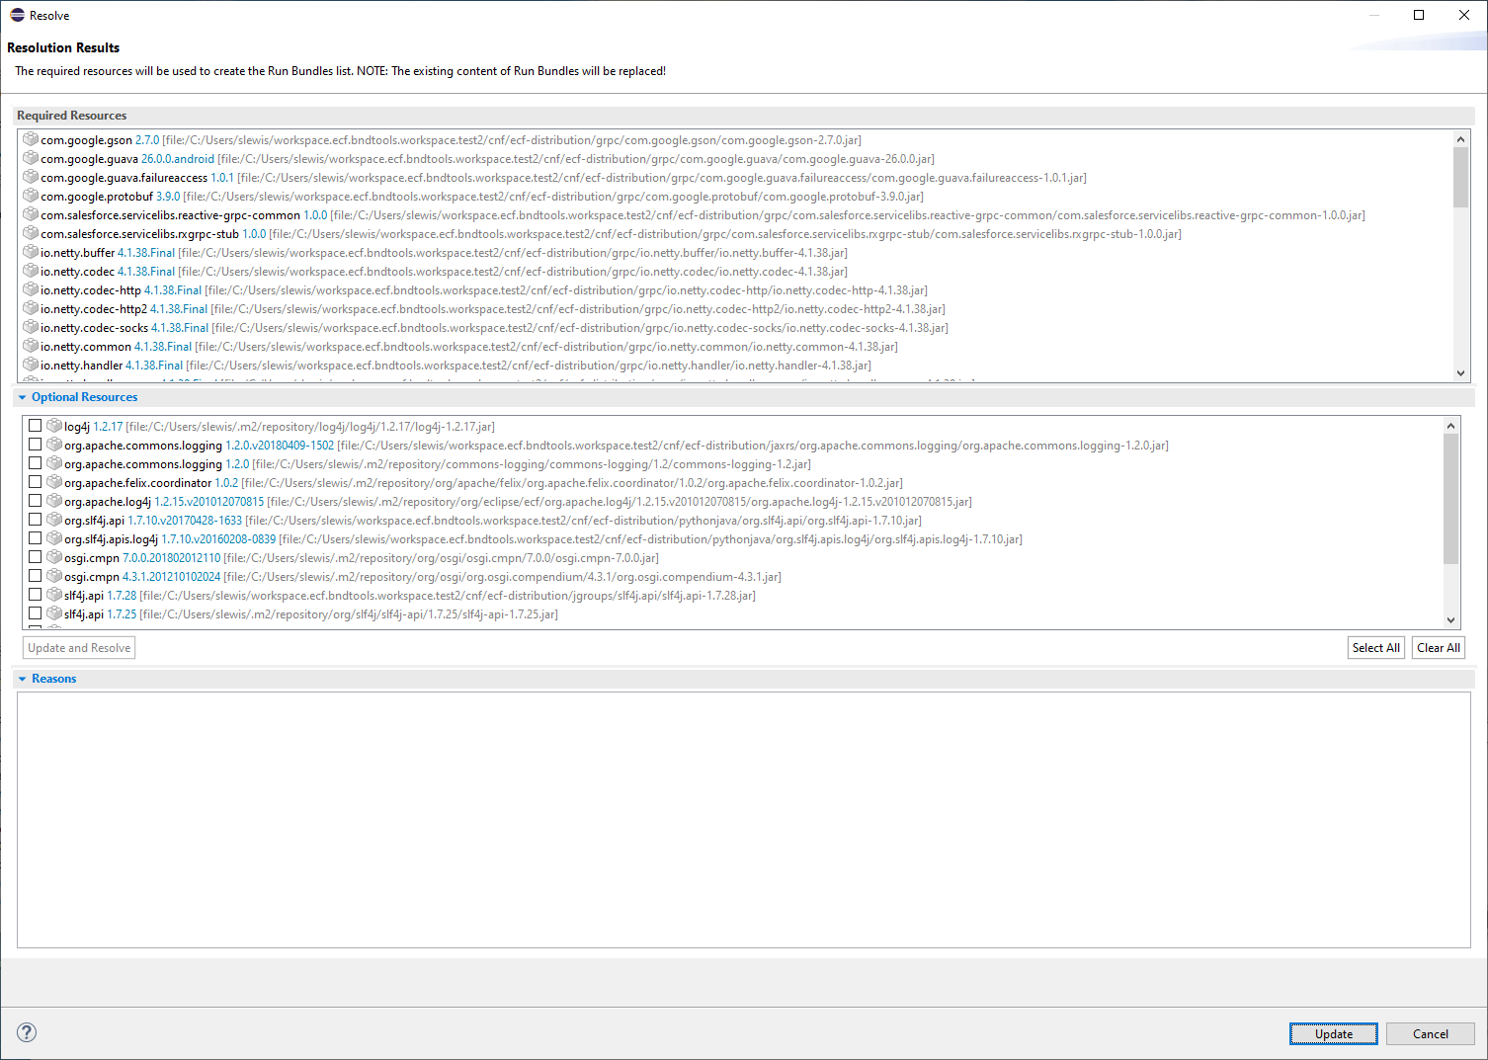The image size is (1488, 1060).
Task: Click the log4j bundle icon in Optional Resources
Action: pos(53,425)
